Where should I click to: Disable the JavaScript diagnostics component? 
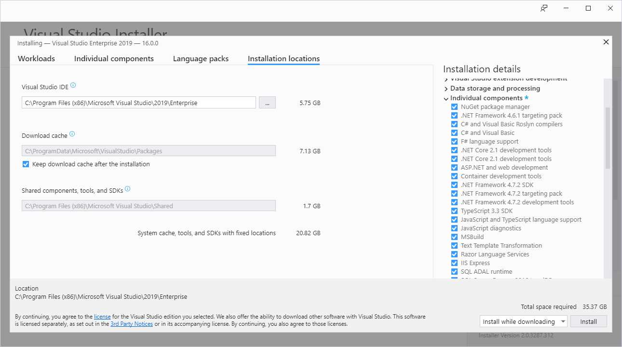[x=454, y=228]
